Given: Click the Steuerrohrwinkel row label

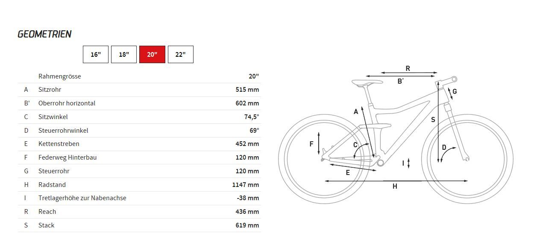Looking at the screenshot, I should [x=63, y=131].
